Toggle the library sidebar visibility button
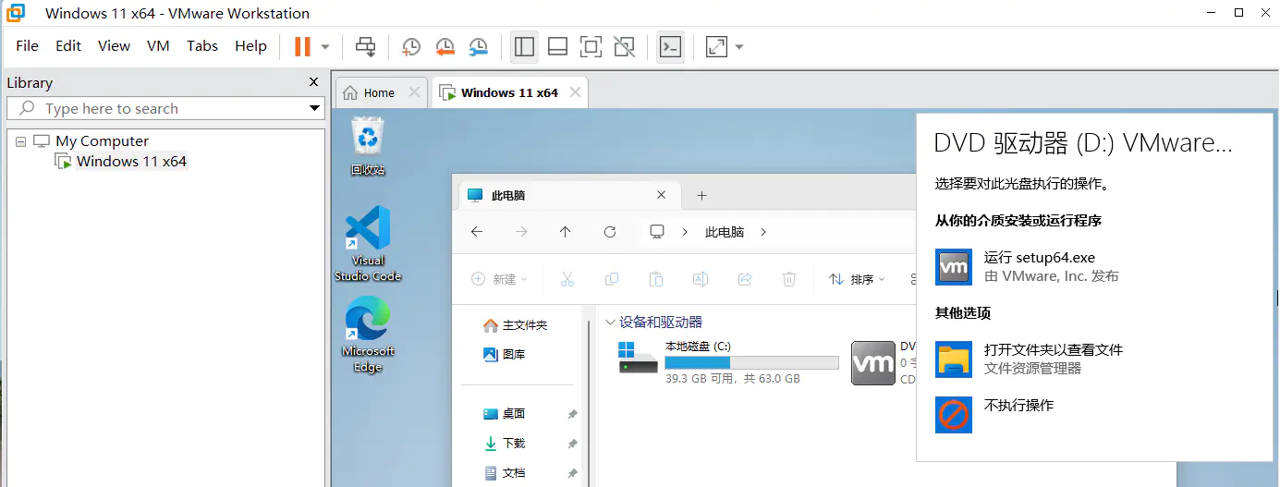1280x487 pixels. click(x=524, y=46)
